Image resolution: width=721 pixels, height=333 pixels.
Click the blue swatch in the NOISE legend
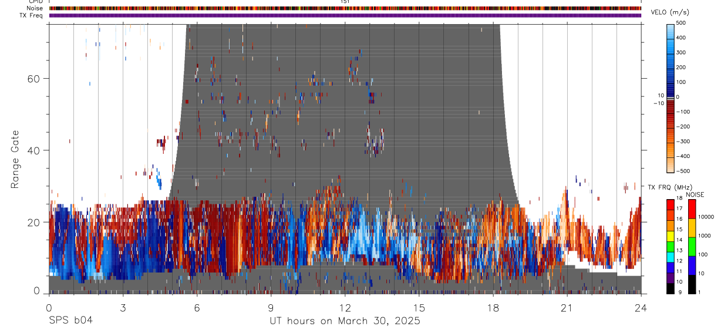pyautogui.click(x=691, y=265)
